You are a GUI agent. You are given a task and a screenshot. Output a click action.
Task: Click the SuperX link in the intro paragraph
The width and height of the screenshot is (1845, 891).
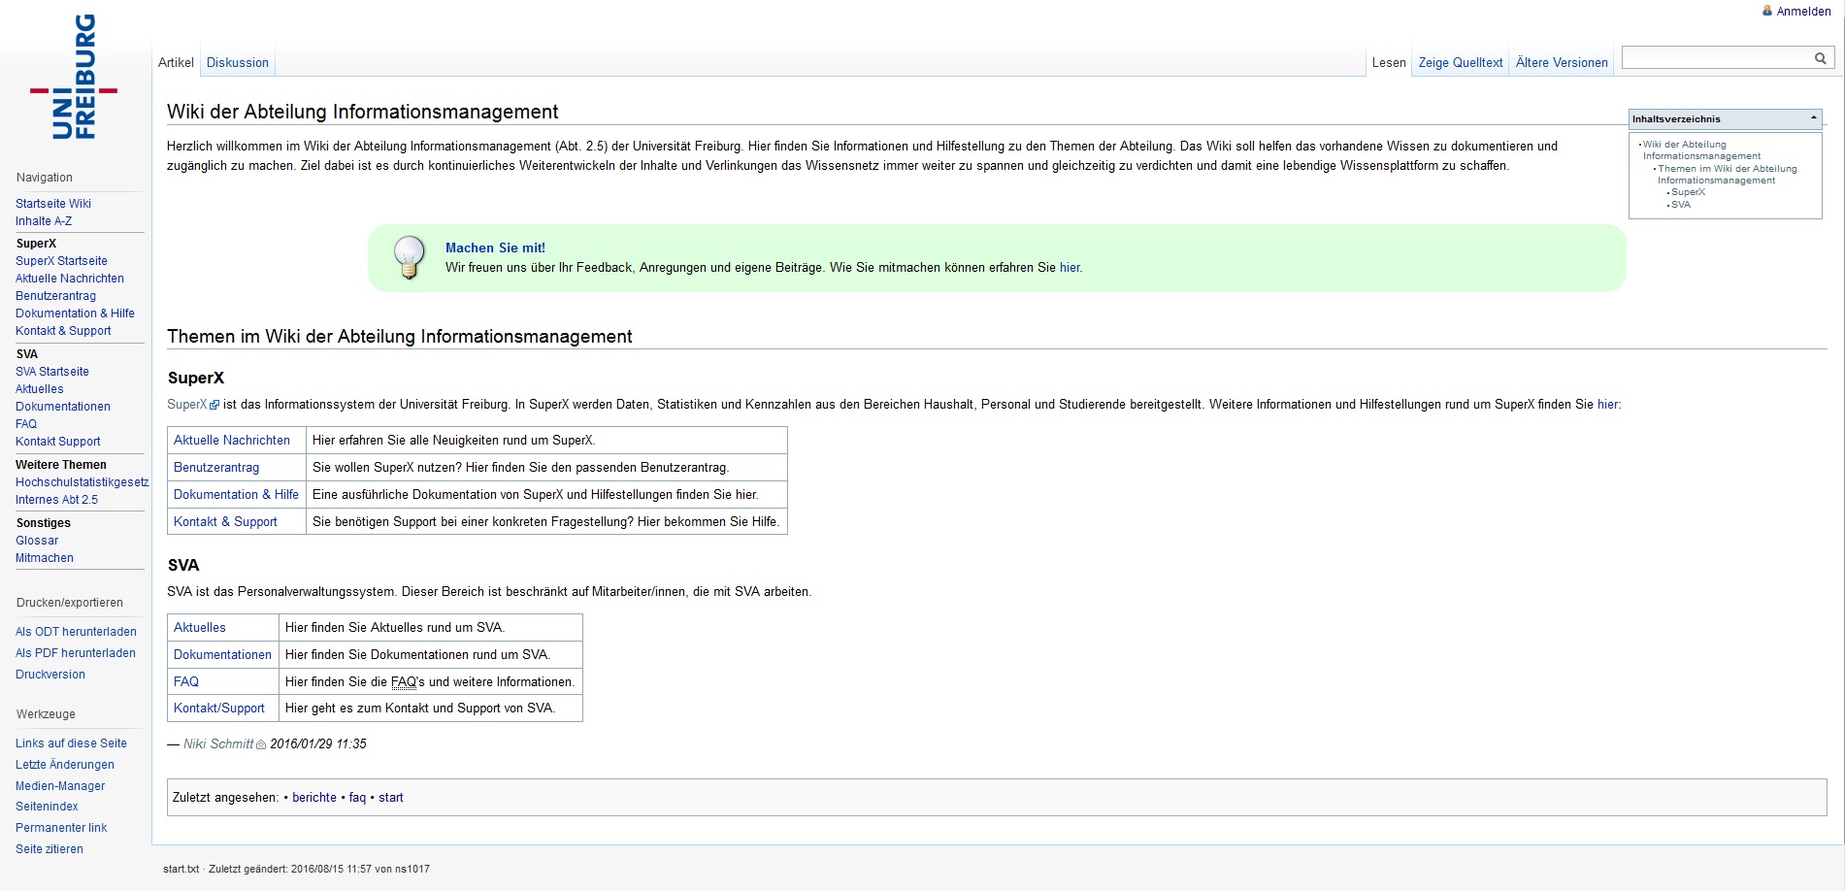(x=186, y=405)
